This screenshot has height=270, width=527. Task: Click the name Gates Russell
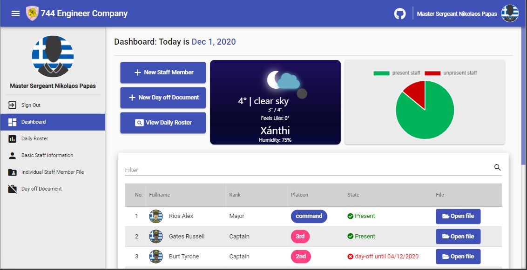point(187,237)
